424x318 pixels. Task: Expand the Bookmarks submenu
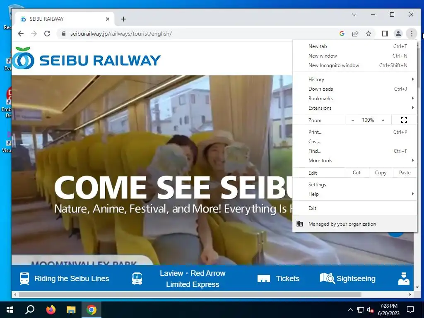click(x=355, y=98)
